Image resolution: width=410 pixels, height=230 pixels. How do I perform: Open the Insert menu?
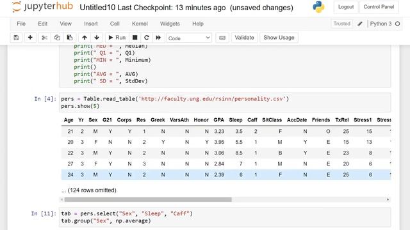[91, 24]
